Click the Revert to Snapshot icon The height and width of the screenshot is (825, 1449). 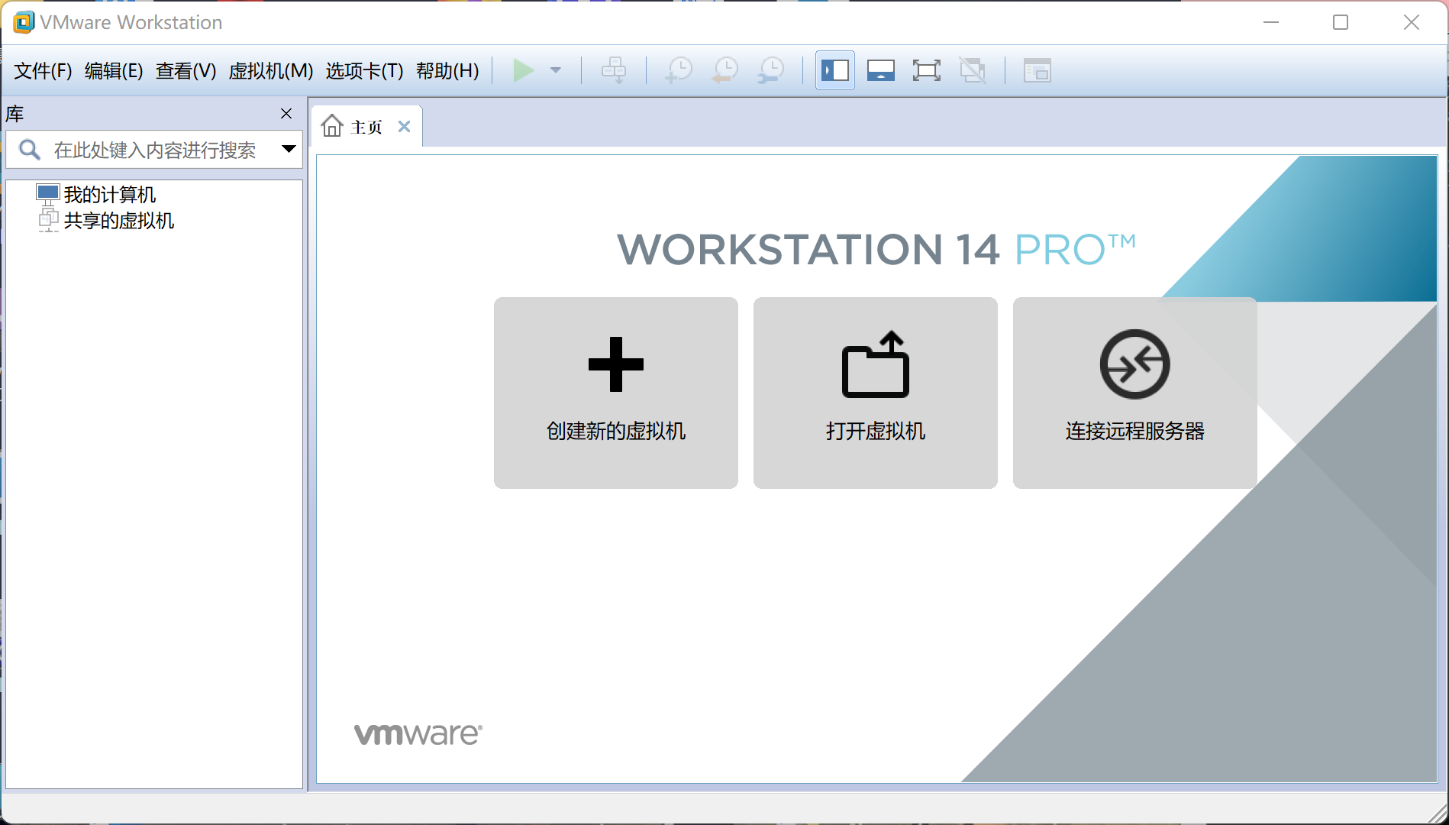point(724,71)
